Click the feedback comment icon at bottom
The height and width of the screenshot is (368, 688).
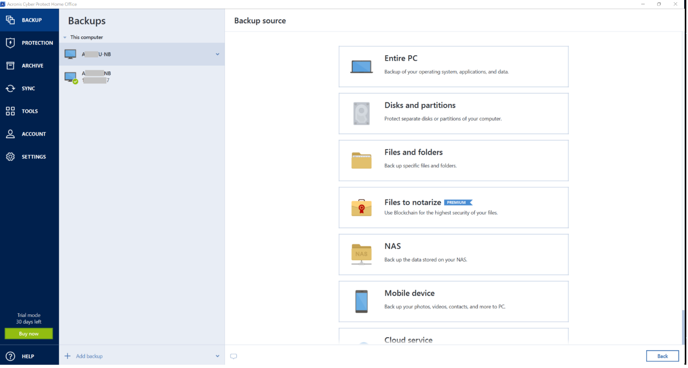tap(234, 356)
